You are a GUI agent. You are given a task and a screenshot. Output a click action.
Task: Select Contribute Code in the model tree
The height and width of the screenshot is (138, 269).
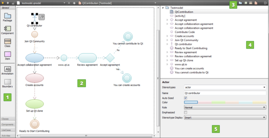pyautogui.click(x=185, y=32)
